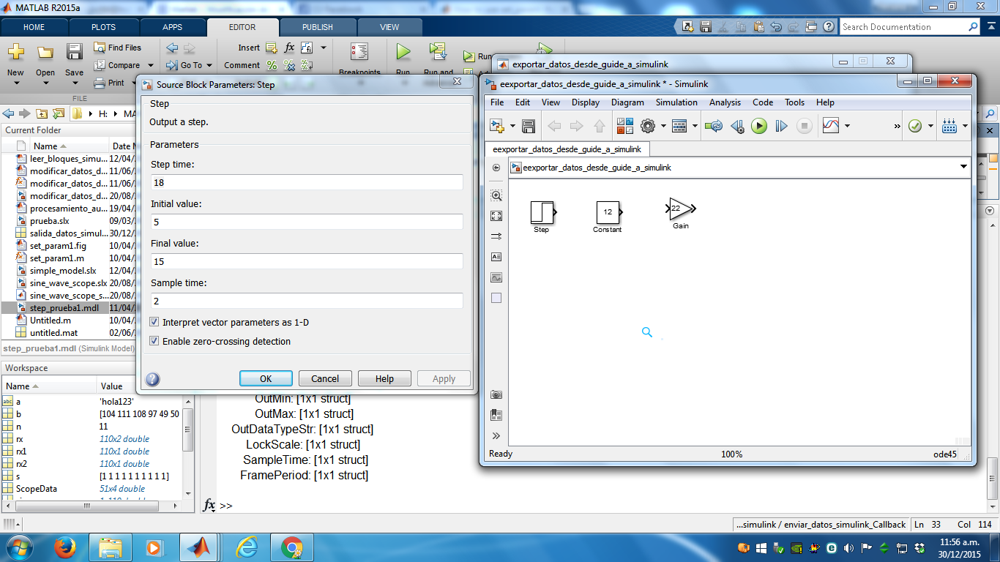The image size is (1000, 562).
Task: Switch to the PUBLISH tab in MATLAB
Action: [x=318, y=27]
